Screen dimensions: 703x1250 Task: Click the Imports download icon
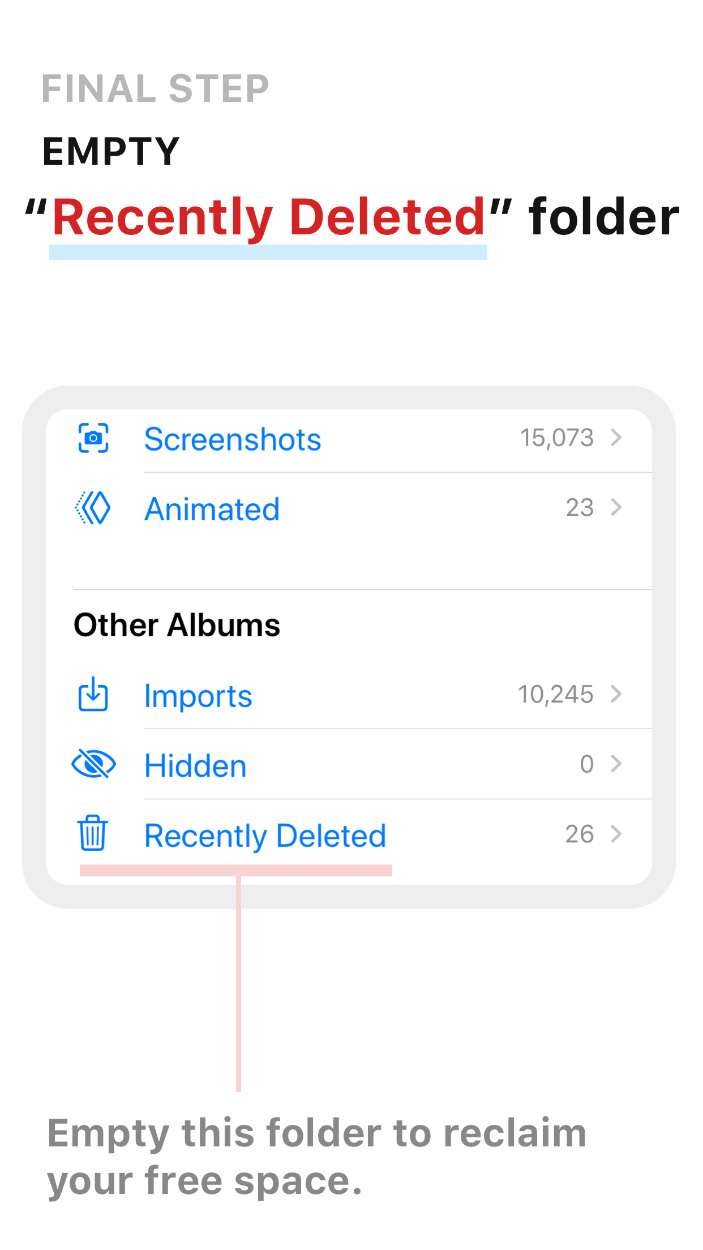(93, 695)
